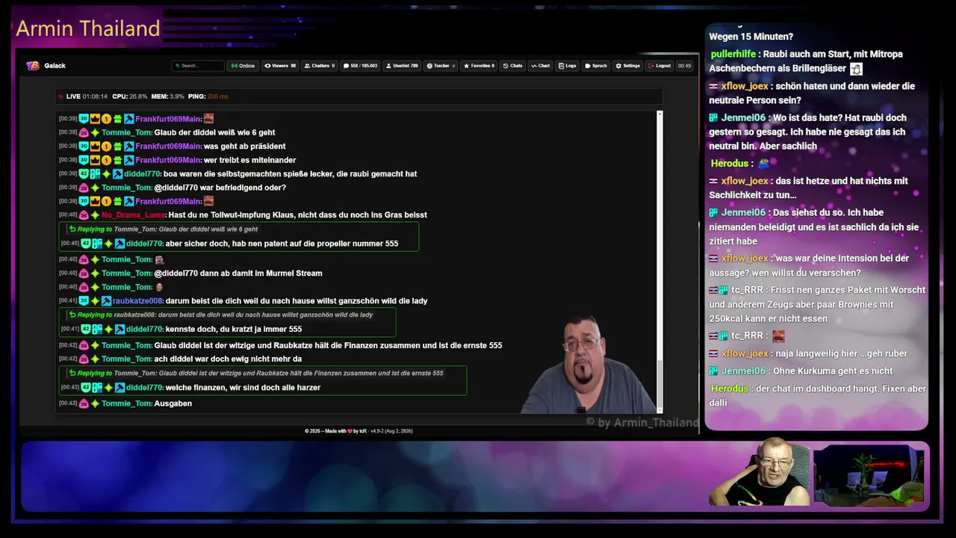The height and width of the screenshot is (538, 956).
Task: Open the Chart view
Action: tap(541, 66)
